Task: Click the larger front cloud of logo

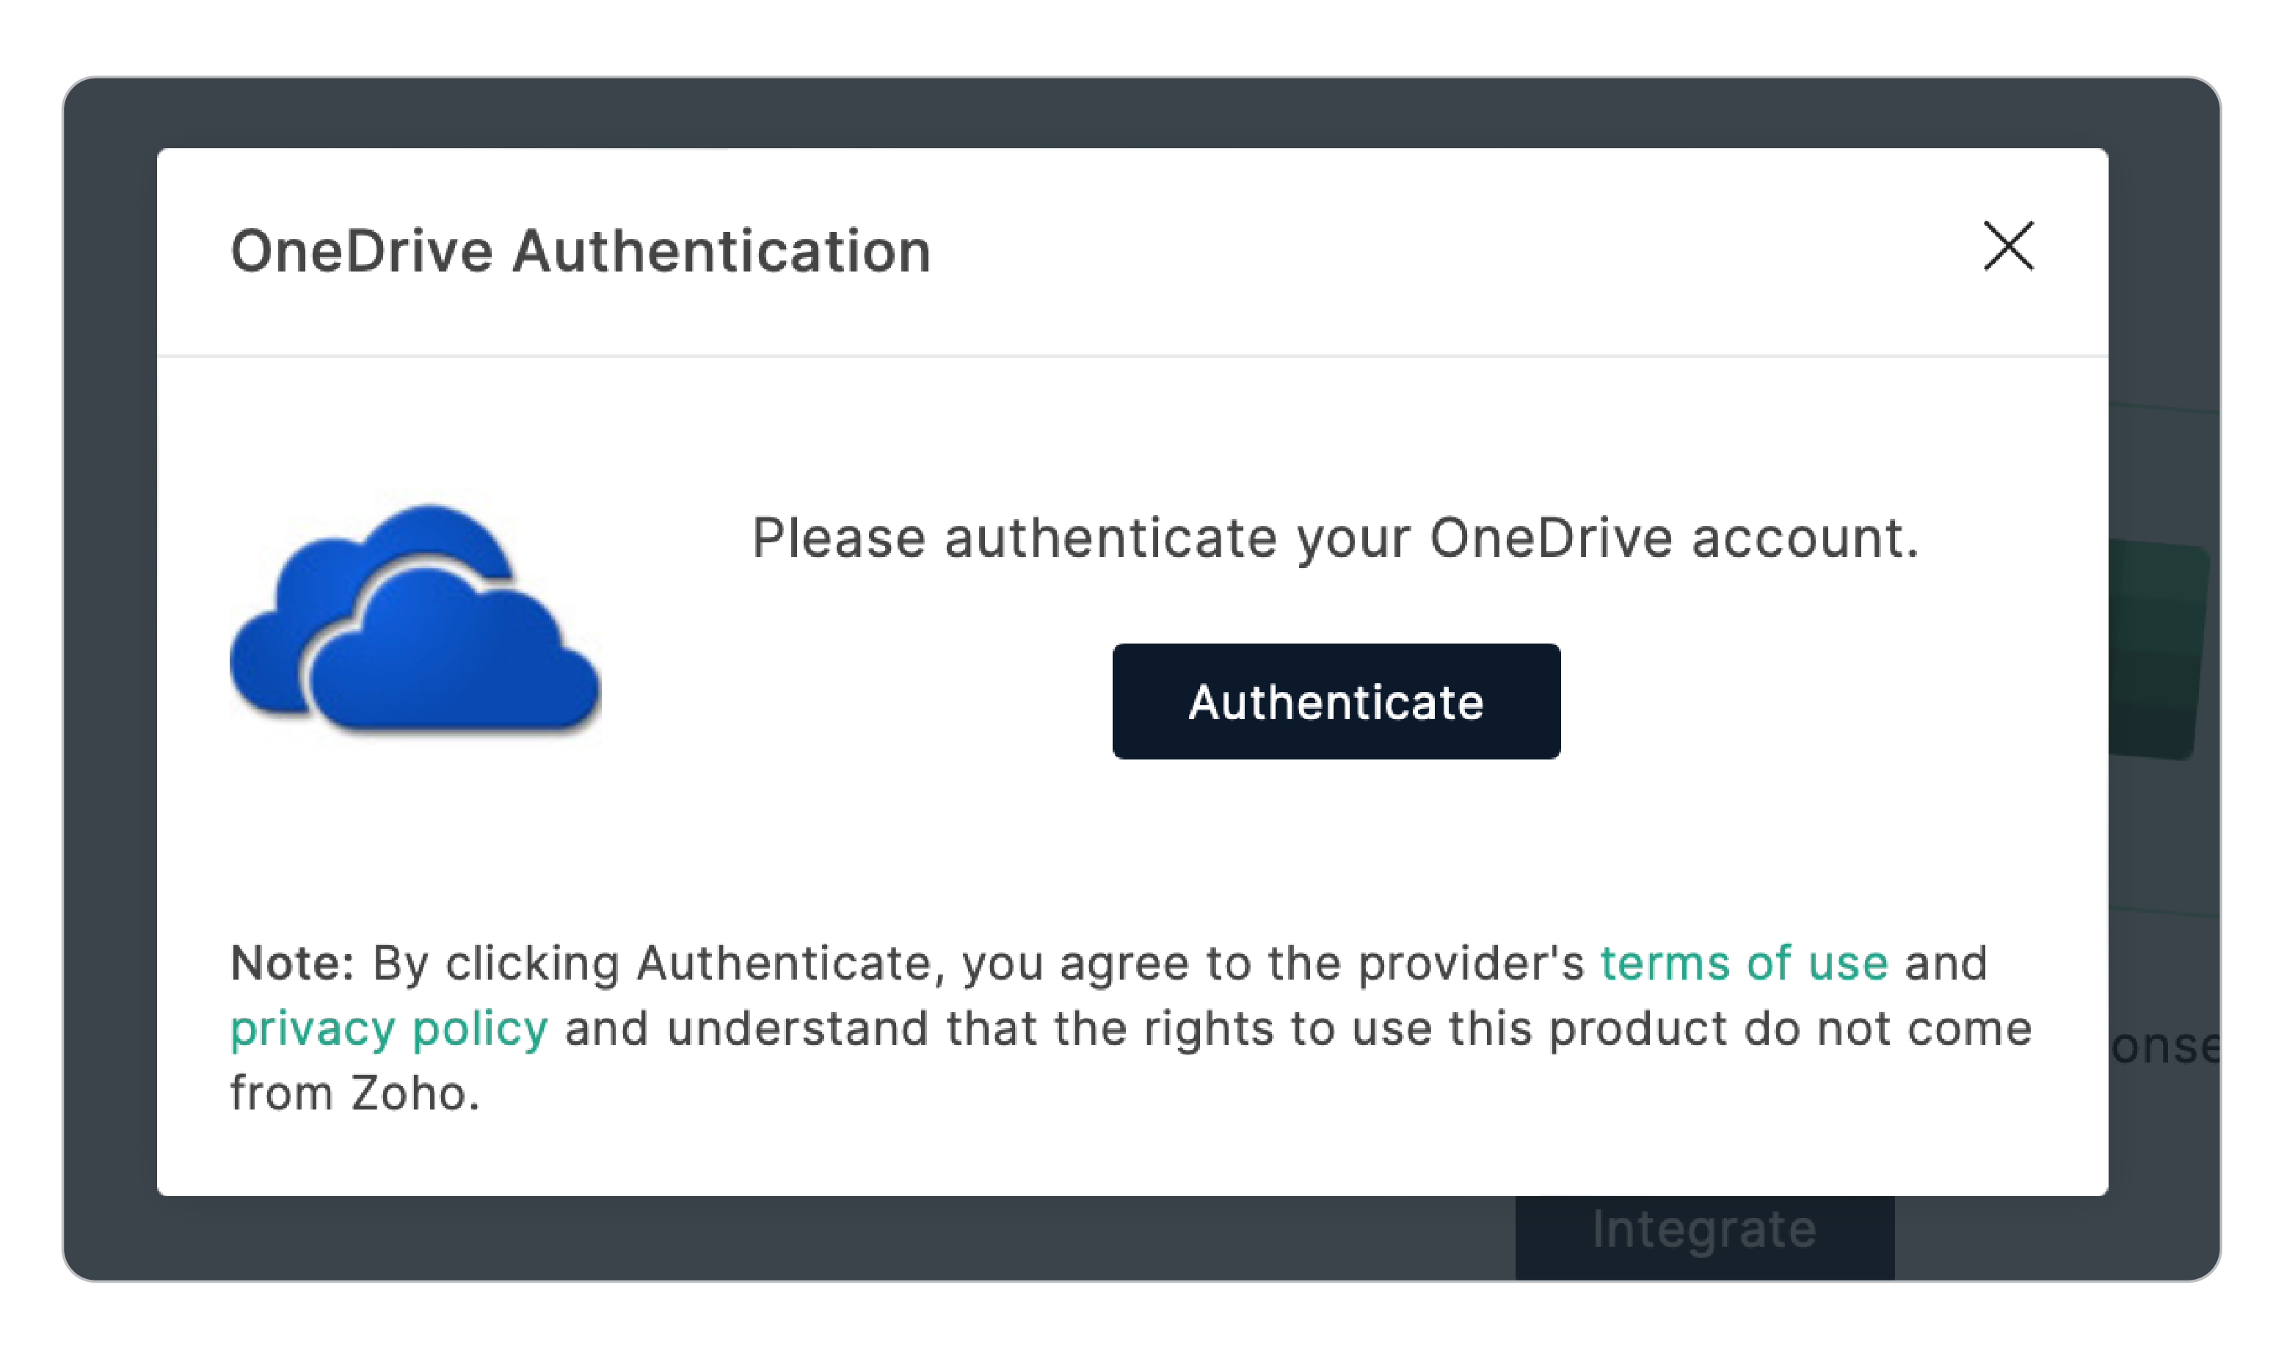Action: [454, 652]
